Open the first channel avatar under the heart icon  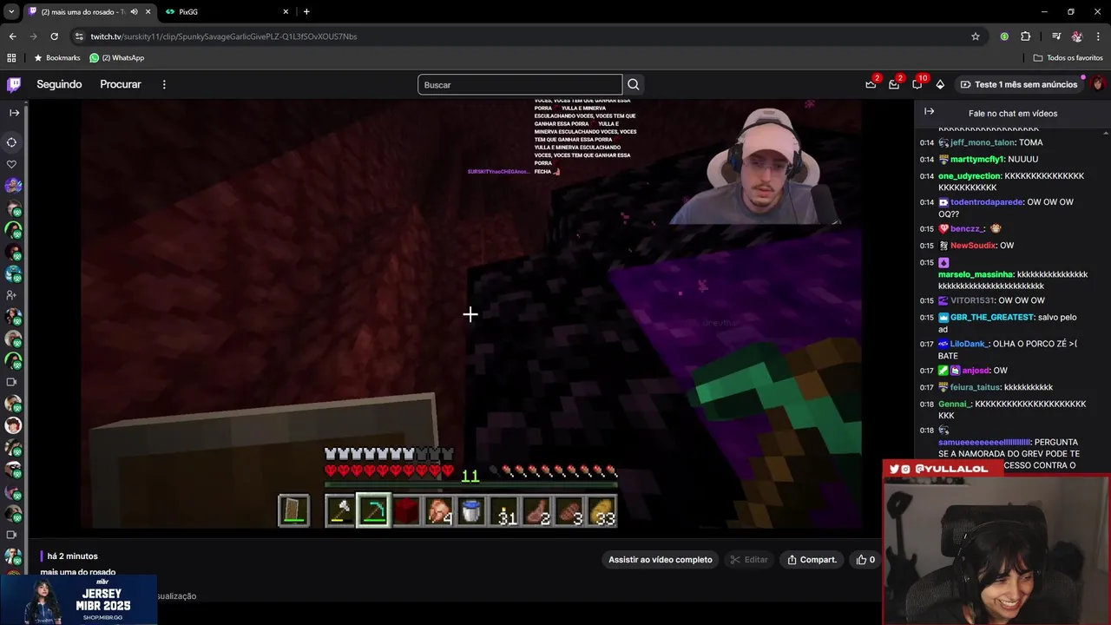(x=13, y=186)
